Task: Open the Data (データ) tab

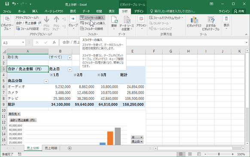Action: click(x=86, y=11)
